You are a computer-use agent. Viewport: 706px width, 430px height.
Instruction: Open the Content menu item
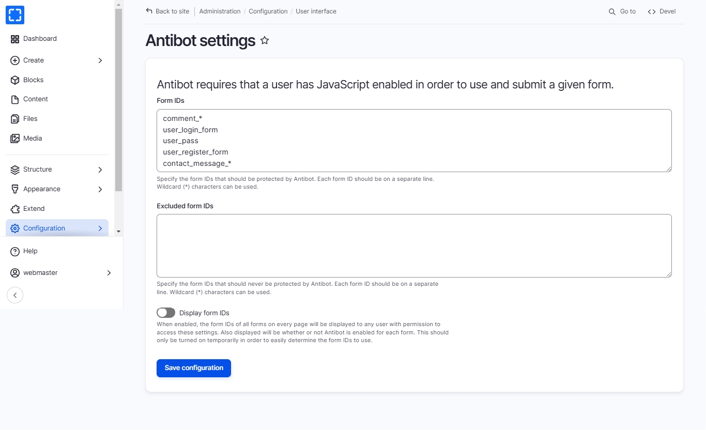(x=36, y=99)
